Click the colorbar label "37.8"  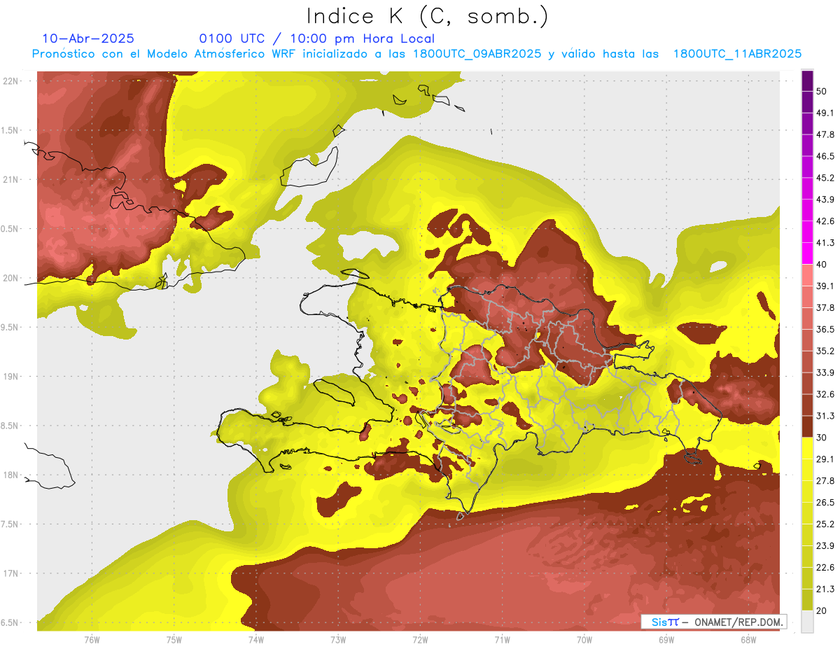tap(825, 307)
